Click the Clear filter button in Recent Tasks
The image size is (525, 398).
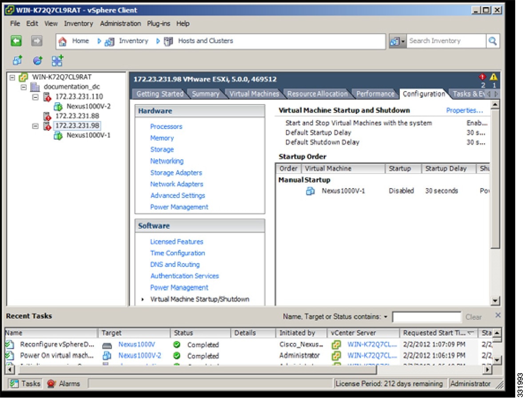pyautogui.click(x=473, y=317)
